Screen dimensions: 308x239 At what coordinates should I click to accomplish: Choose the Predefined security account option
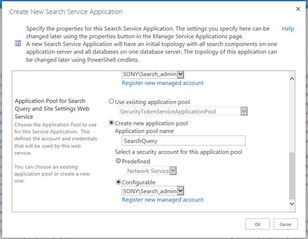click(118, 161)
